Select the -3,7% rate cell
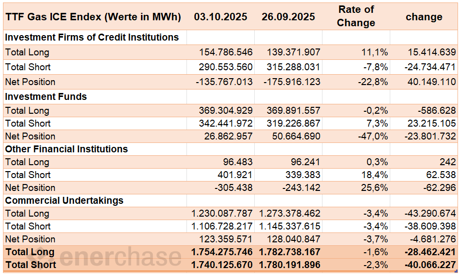Image resolution: width=460 pixels, height=274 pixels. point(375,239)
